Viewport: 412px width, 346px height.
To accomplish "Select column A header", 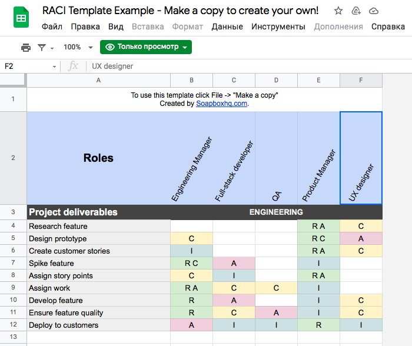I will click(x=98, y=80).
